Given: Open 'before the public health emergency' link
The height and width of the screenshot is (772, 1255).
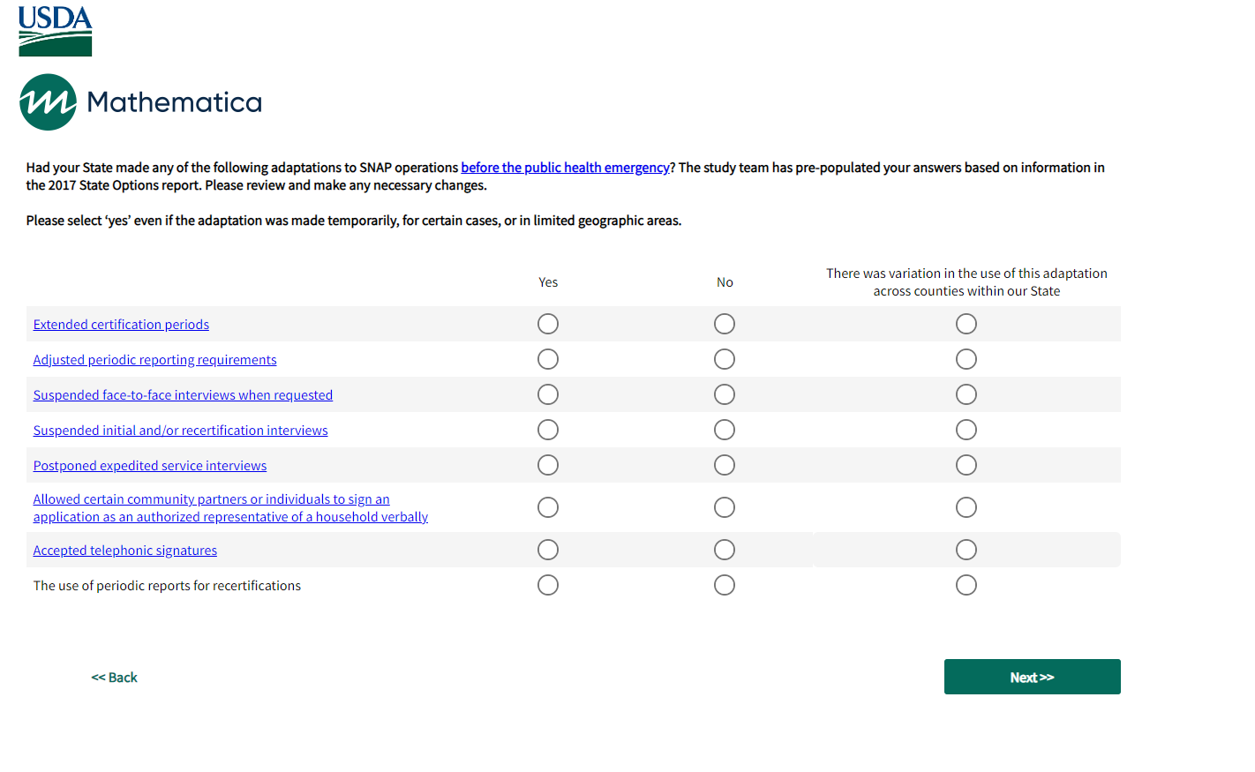Looking at the screenshot, I should [565, 168].
